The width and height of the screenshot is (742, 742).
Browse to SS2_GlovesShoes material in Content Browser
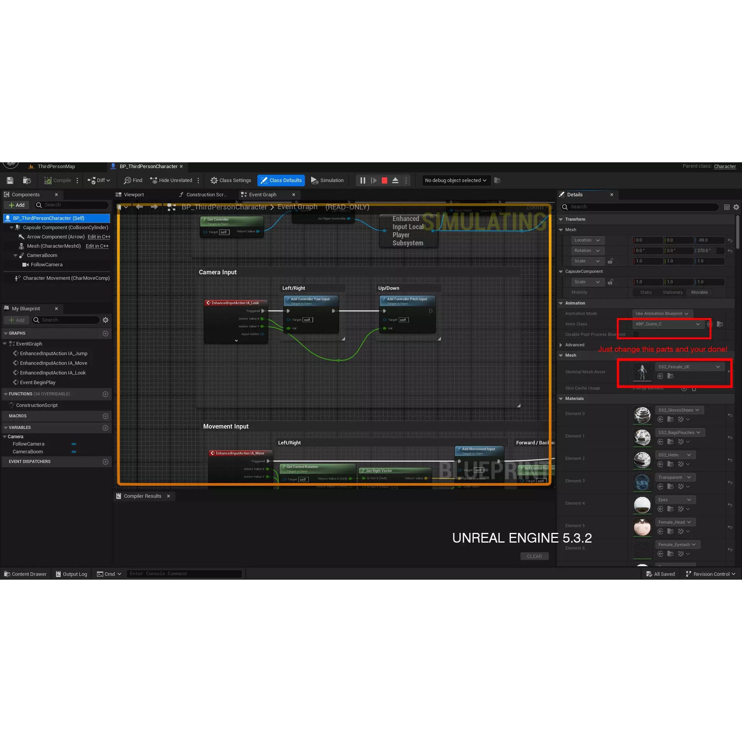tap(671, 420)
